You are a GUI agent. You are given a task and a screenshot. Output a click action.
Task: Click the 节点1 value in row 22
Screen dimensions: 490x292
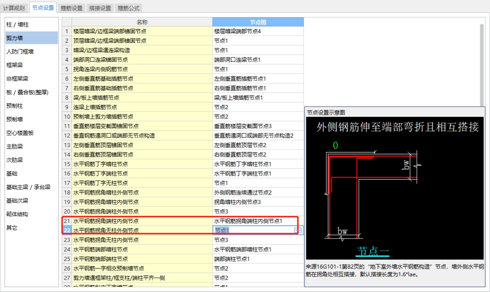point(222,230)
